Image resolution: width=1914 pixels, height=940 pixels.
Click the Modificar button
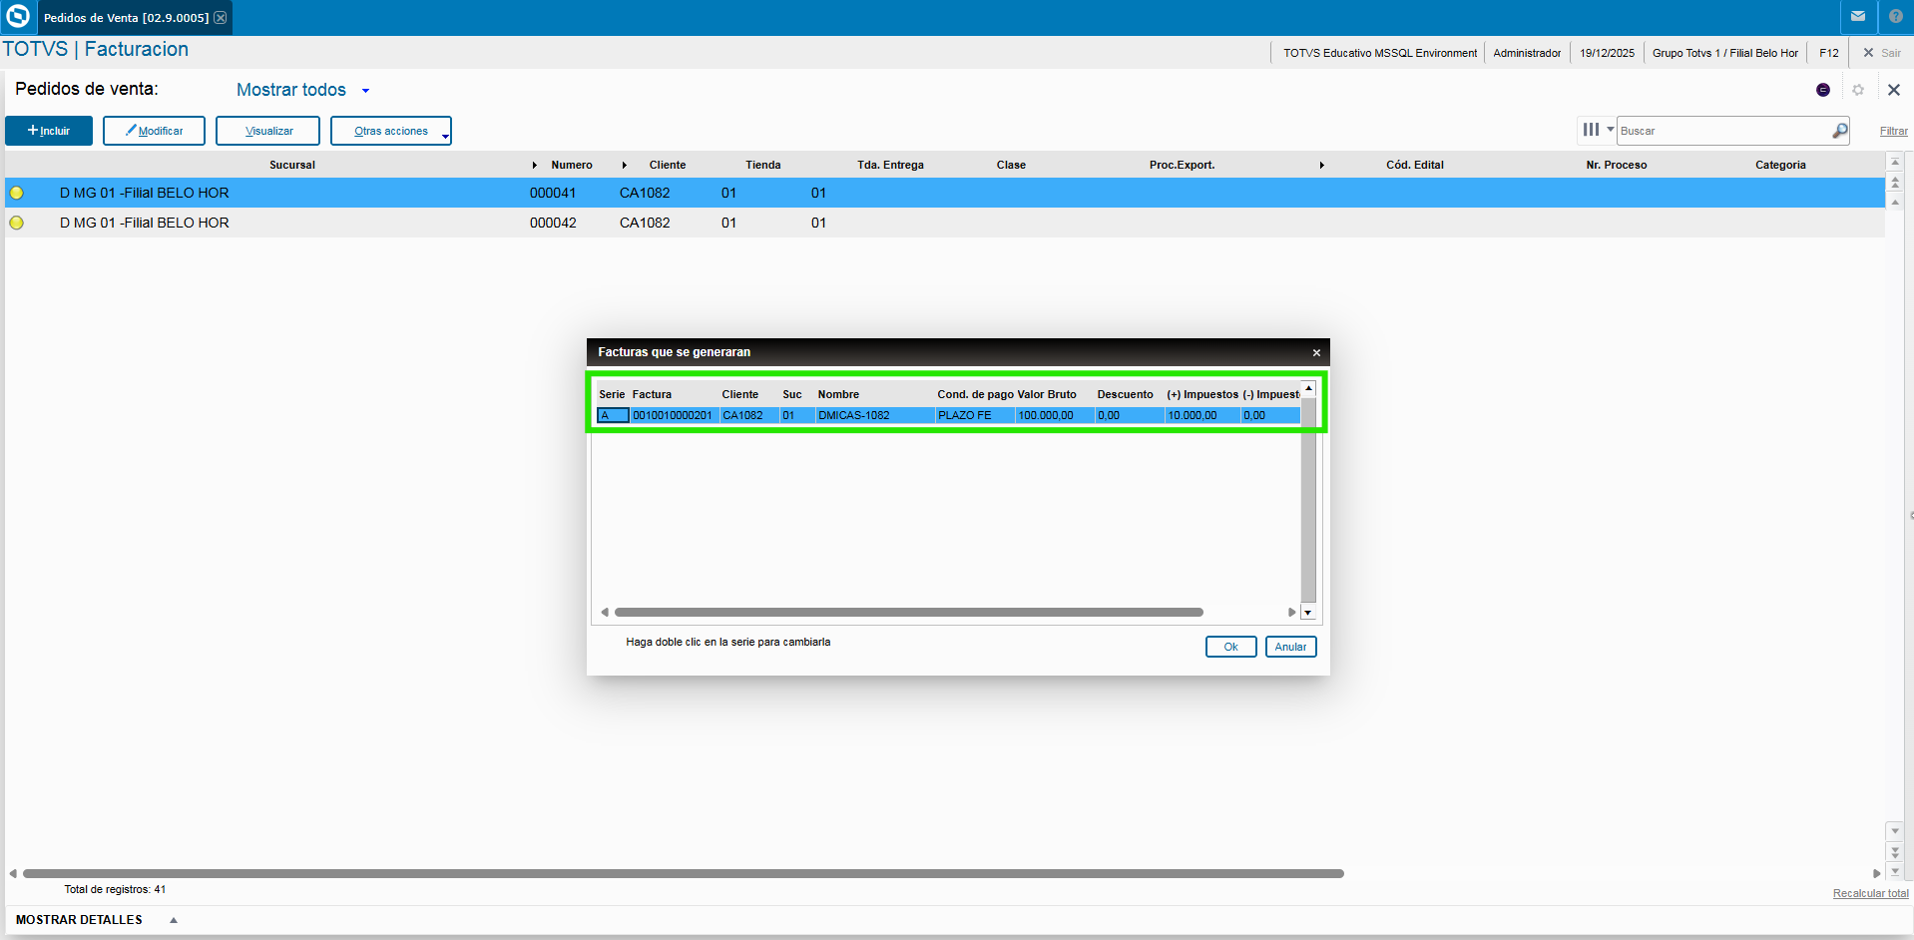[x=154, y=131]
